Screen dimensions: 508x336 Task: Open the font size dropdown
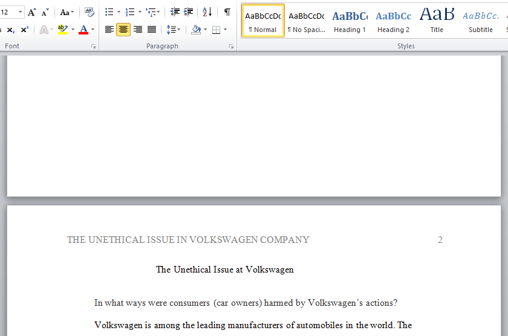20,12
